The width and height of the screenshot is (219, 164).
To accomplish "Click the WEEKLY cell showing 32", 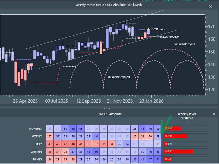I will click(x=58, y=136).
